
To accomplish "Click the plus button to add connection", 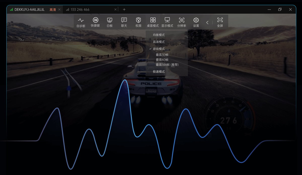I will 124,10.
